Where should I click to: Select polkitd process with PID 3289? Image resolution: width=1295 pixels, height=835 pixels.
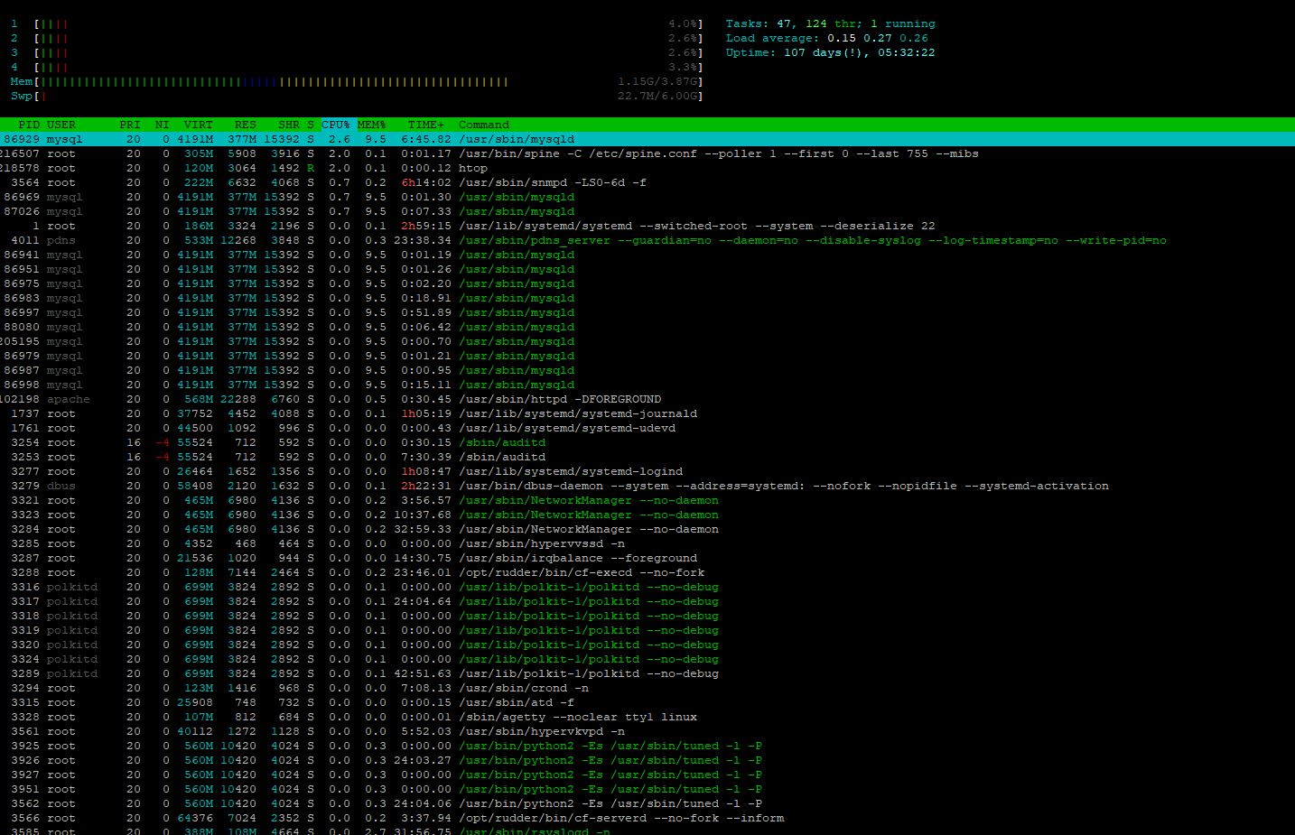[x=647, y=673]
